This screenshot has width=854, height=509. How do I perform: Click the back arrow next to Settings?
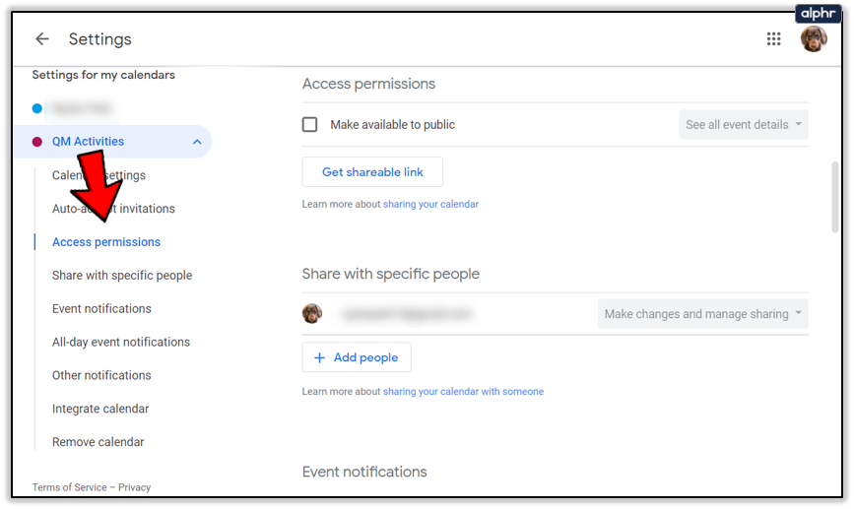[41, 39]
